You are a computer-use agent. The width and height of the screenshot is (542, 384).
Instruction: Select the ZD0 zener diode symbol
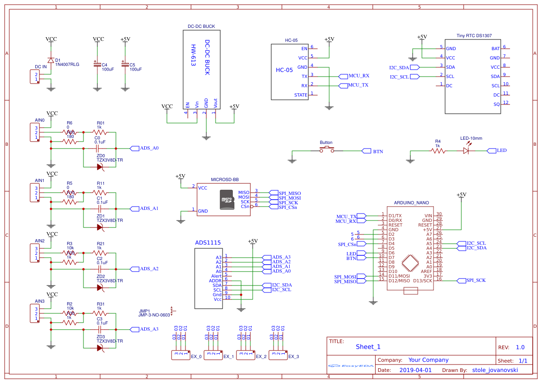pos(100,167)
